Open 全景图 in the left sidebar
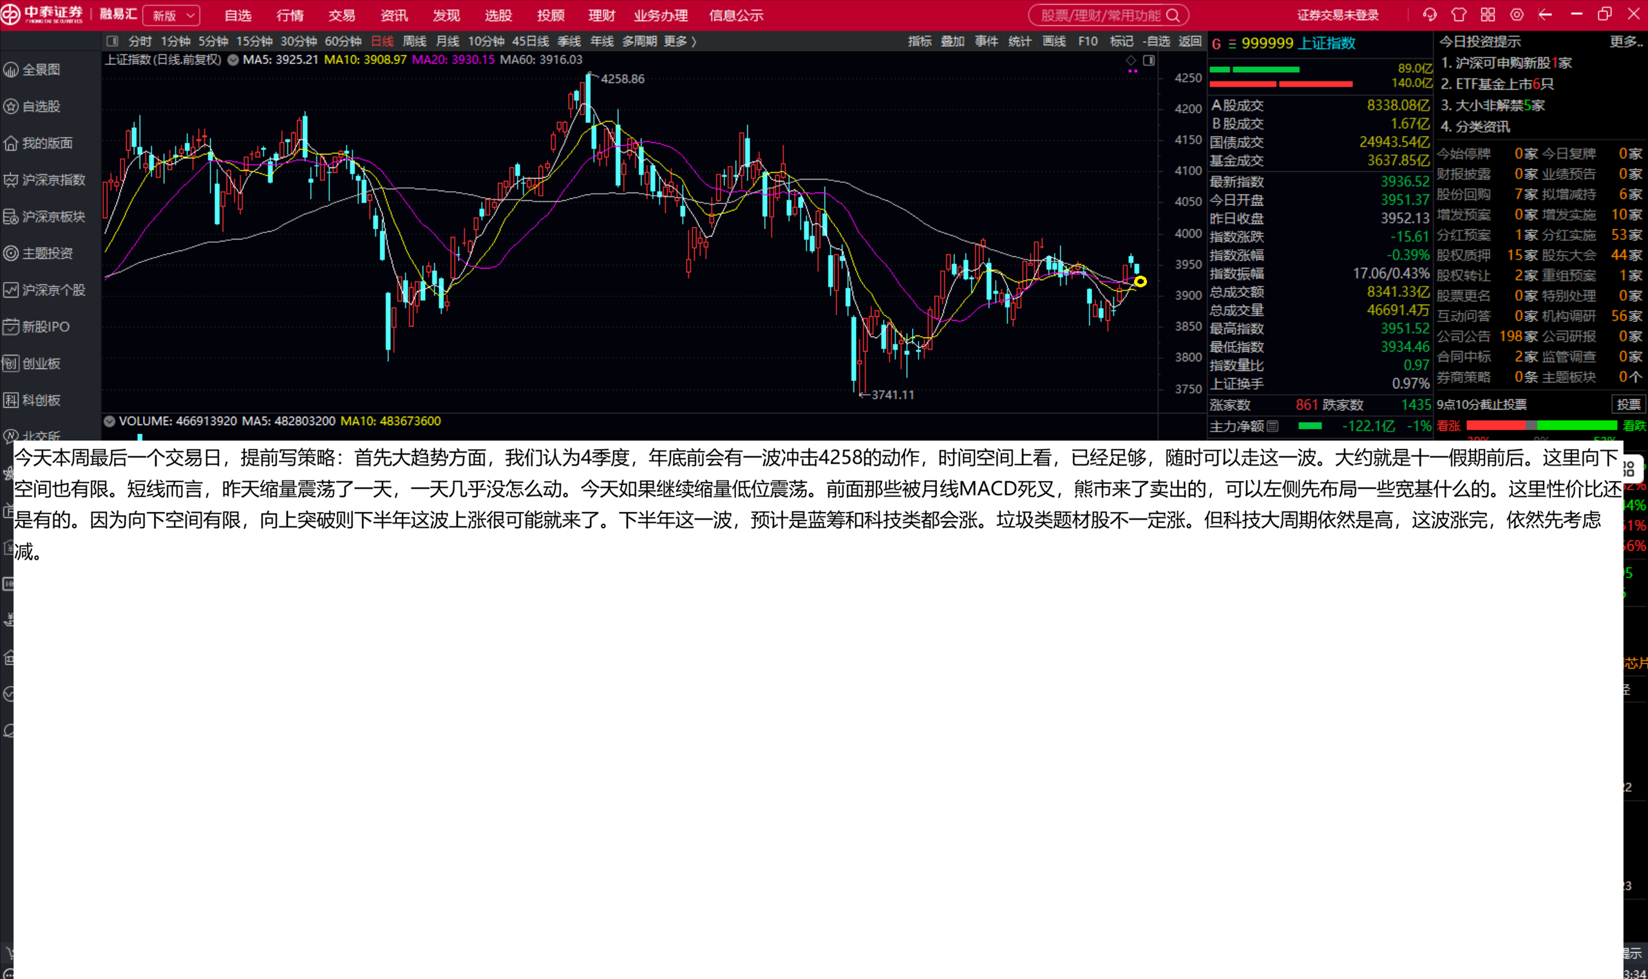This screenshot has width=1648, height=979. [x=41, y=70]
